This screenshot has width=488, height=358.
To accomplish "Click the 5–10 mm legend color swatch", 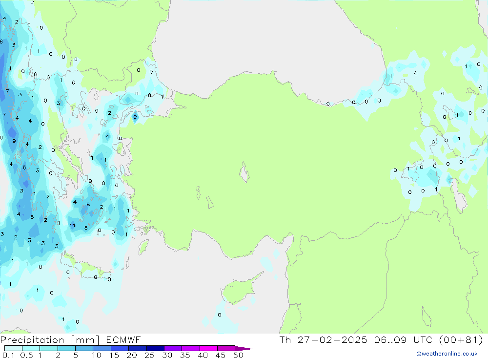I will (x=84, y=348).
